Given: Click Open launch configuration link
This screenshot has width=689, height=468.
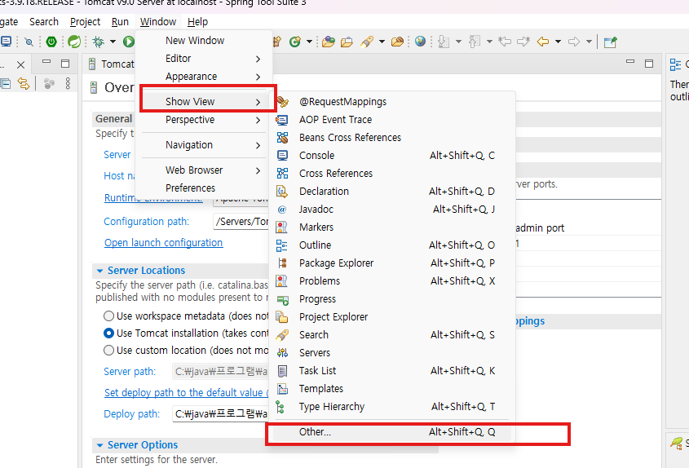Looking at the screenshot, I should 163,243.
